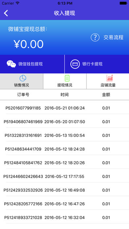129x229 pixels.
Task: Tap the Wi-Fi status icon
Action: [18, 3]
